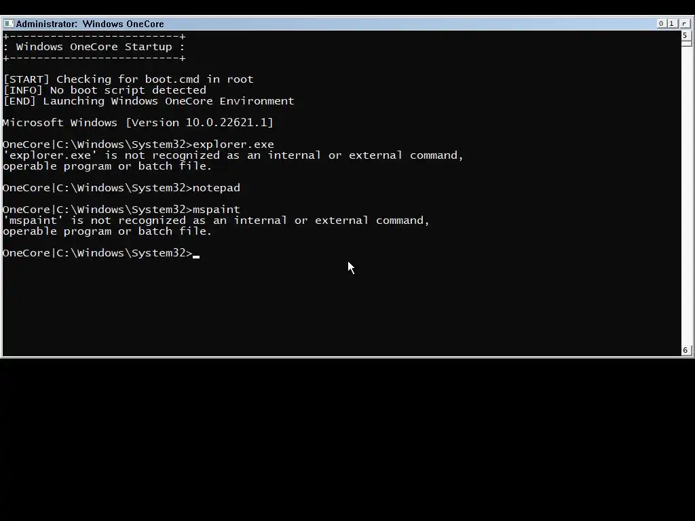Click the "'explorer.exe' is not recognized" error line
Image resolution: width=695 pixels, height=521 pixels.
[233, 155]
